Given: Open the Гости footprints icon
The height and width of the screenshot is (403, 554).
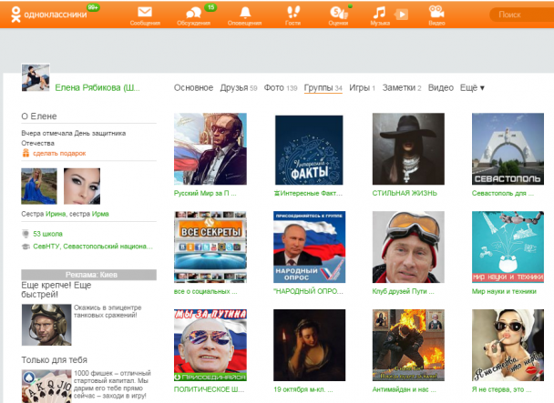Looking at the screenshot, I should pos(293,14).
